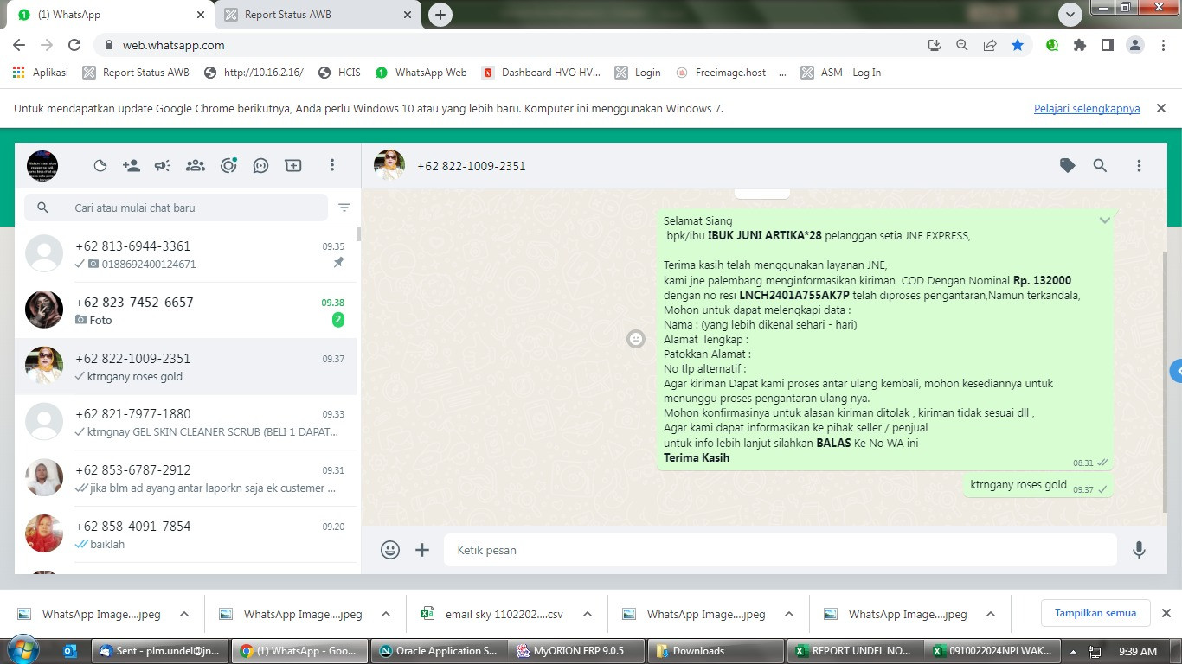This screenshot has width=1182, height=664.
Task: Click your own profile picture
Action: coord(42,166)
